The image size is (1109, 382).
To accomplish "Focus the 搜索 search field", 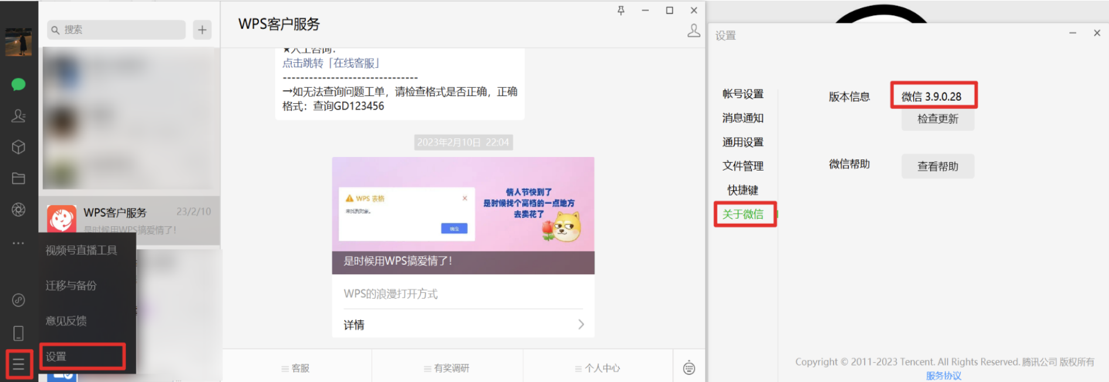I will 117,30.
